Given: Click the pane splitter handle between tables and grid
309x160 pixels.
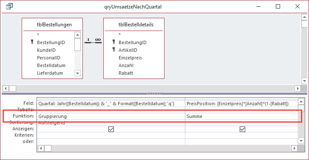Looking at the screenshot, I should pyautogui.click(x=155, y=93).
